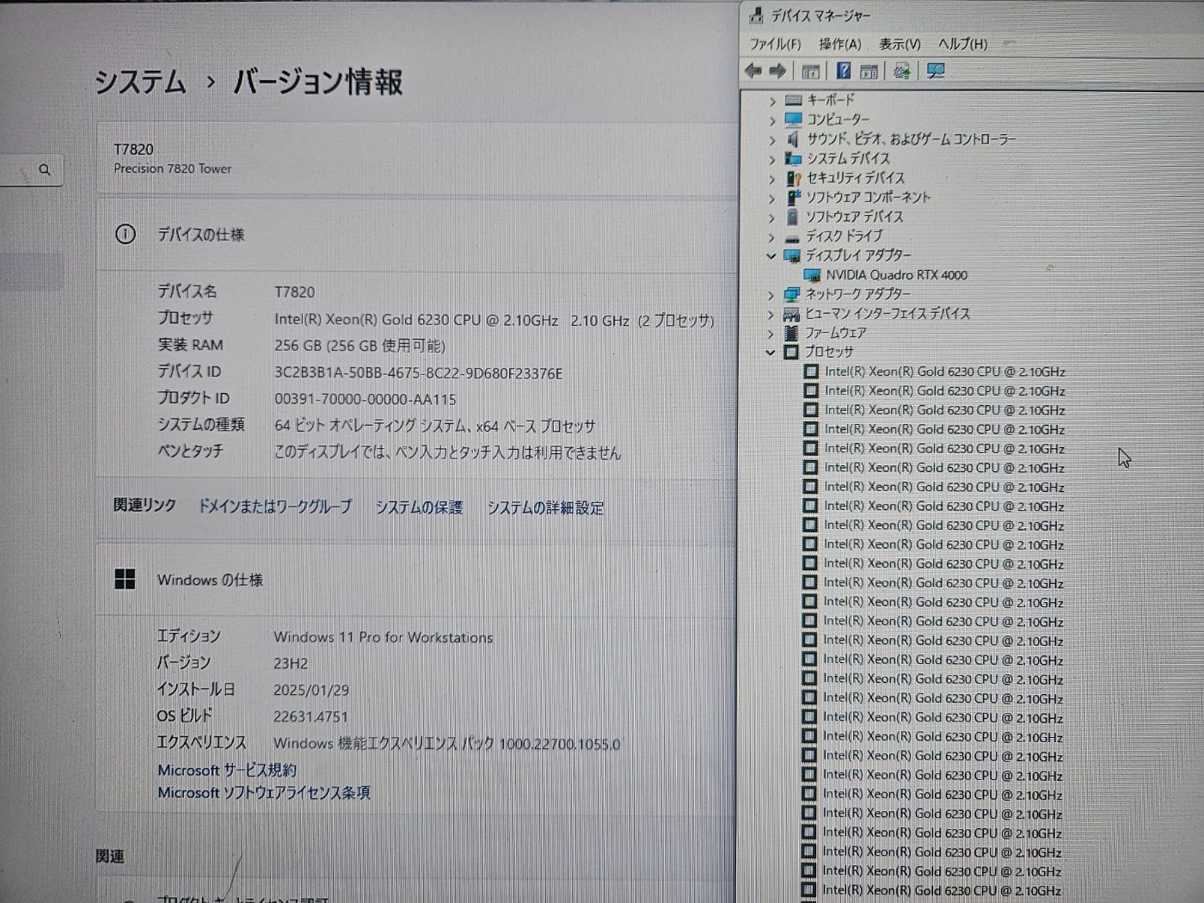The height and width of the screenshot is (903, 1204).
Task: Open the ファイル(F) menu
Action: (x=775, y=44)
